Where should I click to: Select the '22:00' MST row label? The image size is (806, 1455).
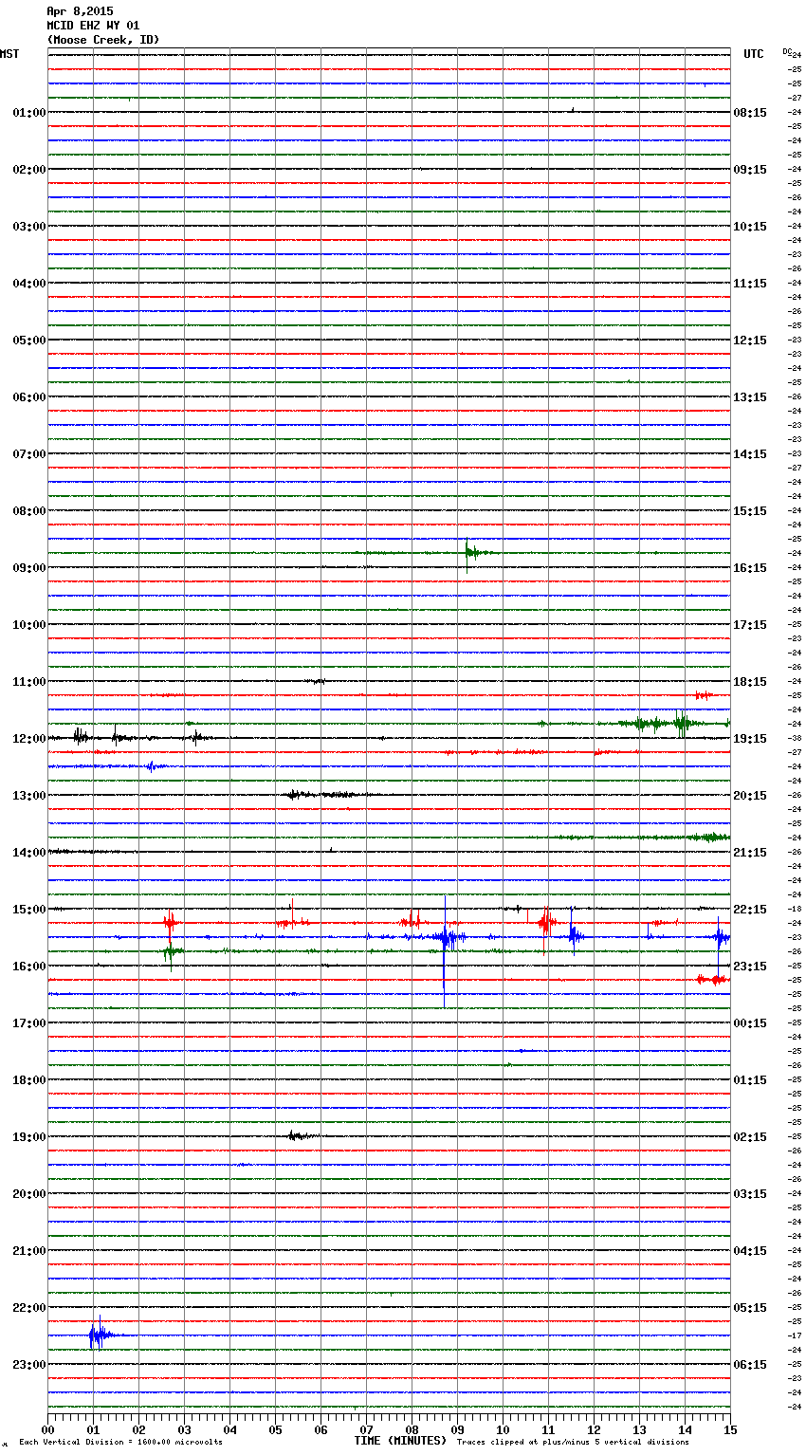coord(28,1308)
